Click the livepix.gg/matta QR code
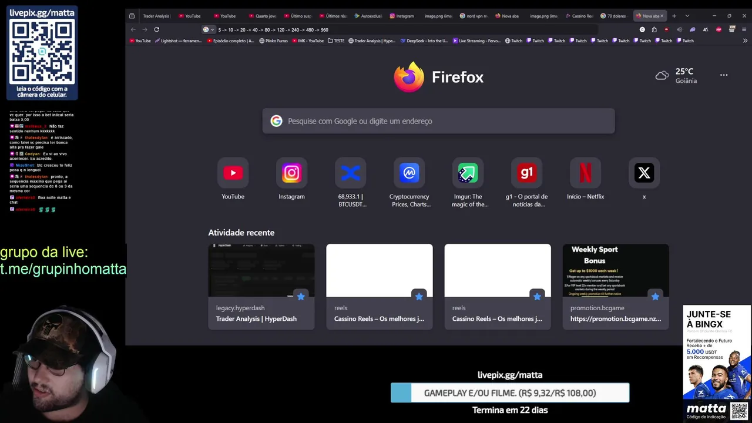 42,51
